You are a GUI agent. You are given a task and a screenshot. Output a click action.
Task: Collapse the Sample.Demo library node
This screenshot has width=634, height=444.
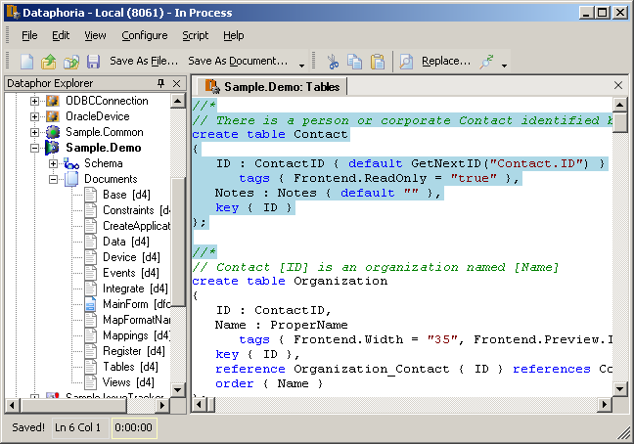35,148
